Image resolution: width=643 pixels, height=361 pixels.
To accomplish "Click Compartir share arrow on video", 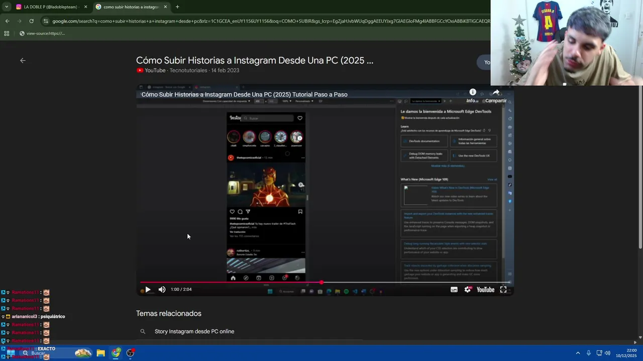I will point(496,92).
